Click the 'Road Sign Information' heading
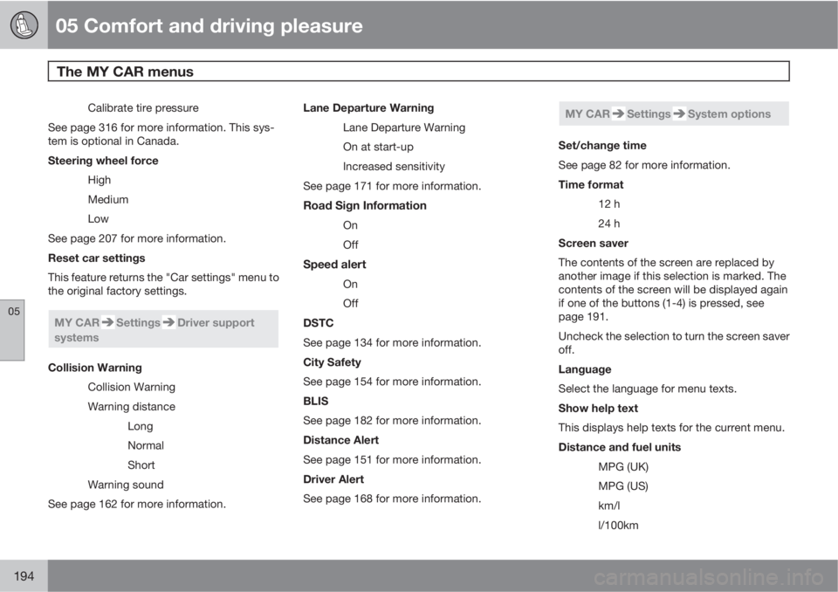Image resolution: width=838 pixels, height=592 pixels. pos(365,206)
